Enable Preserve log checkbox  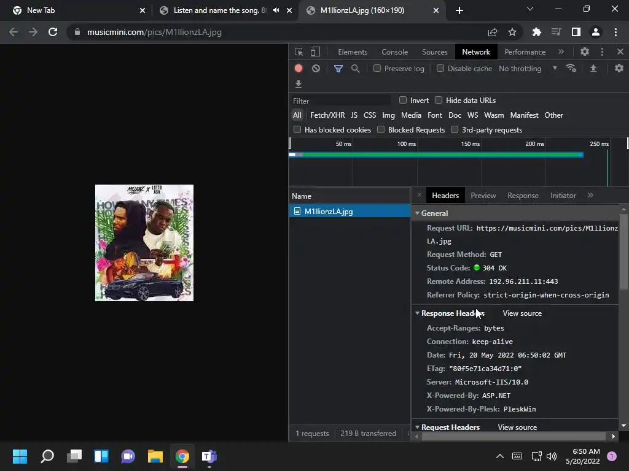click(377, 69)
